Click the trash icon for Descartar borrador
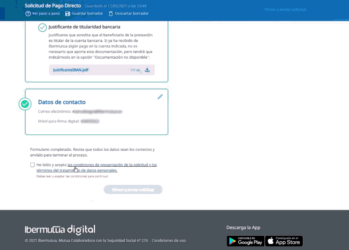 [111, 14]
